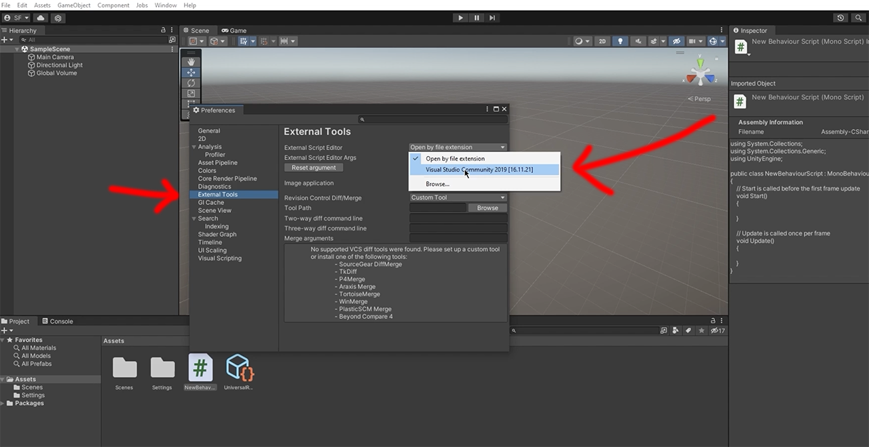Open the NewBehaviourScript C# script asset
869x447 pixels.
pyautogui.click(x=200, y=368)
